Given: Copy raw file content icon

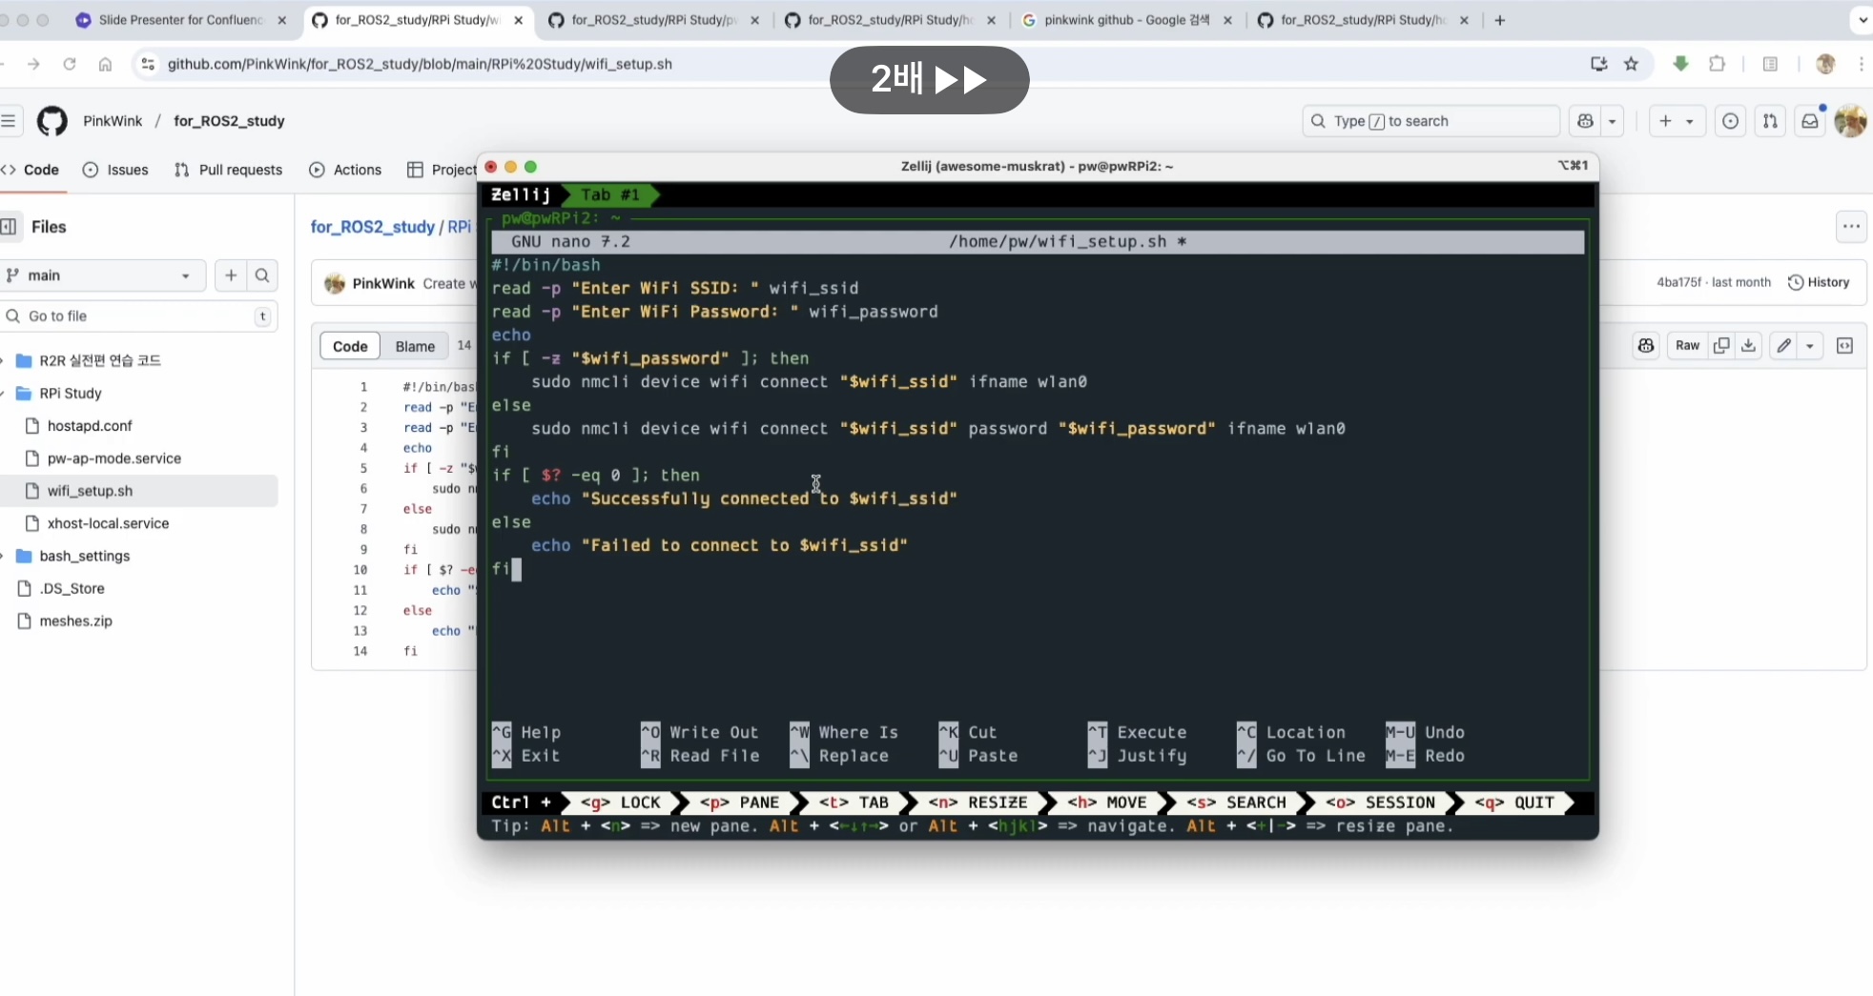Looking at the screenshot, I should point(1721,346).
